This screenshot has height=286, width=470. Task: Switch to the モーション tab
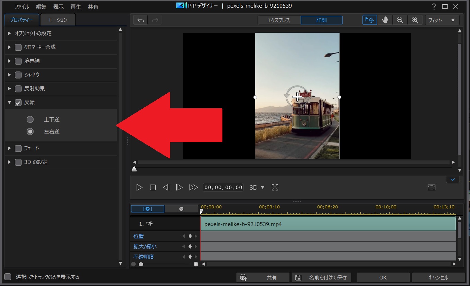pyautogui.click(x=57, y=20)
